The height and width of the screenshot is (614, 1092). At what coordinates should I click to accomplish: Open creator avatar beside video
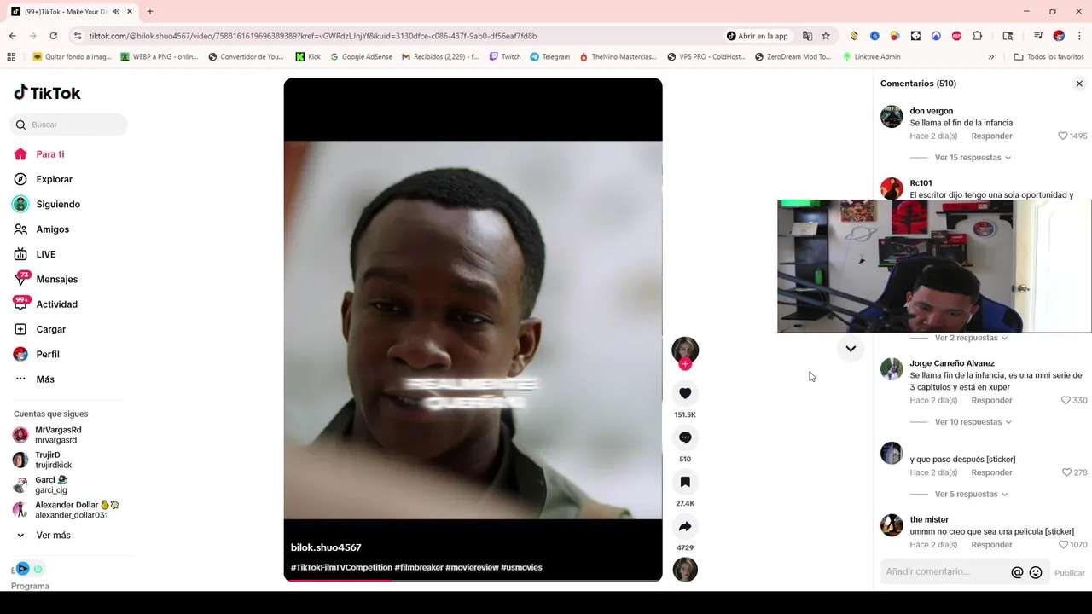685,350
